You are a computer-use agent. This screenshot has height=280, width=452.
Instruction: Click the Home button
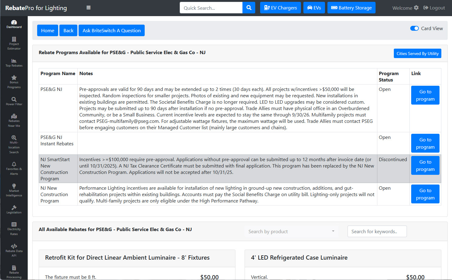48,30
